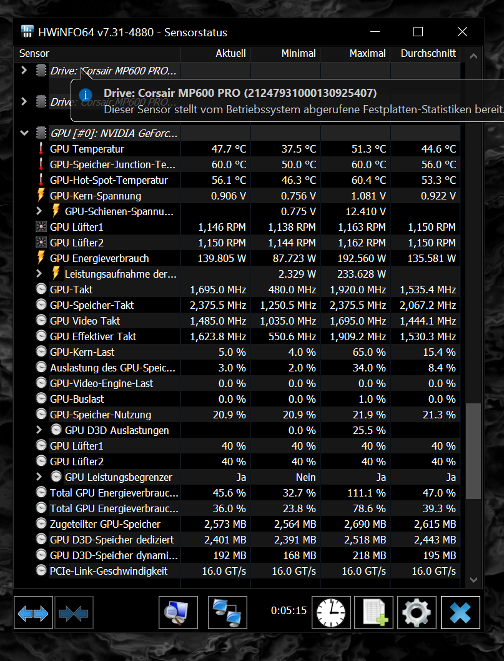Select the Auslastung des GPU-Speic... row label
This screenshot has width=504, height=661.
pyautogui.click(x=112, y=368)
